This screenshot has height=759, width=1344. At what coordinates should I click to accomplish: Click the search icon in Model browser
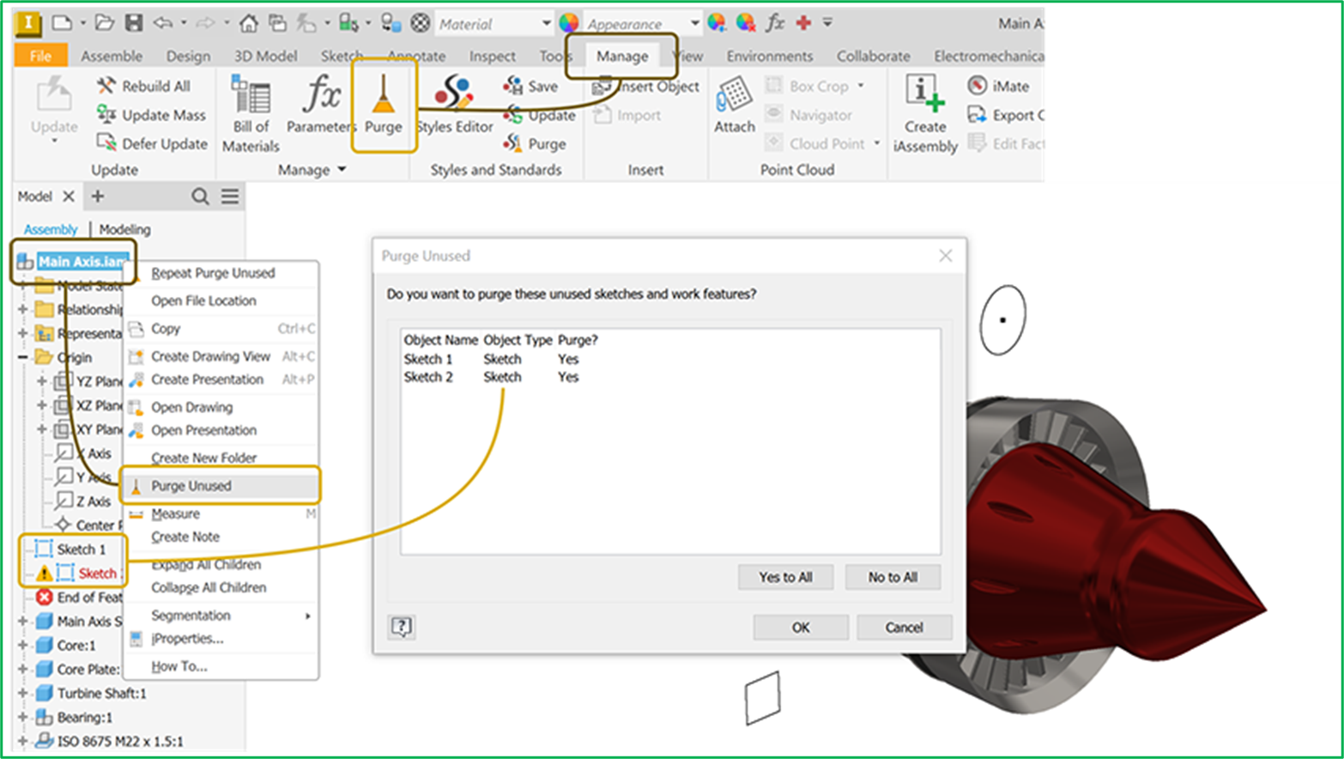(x=200, y=197)
